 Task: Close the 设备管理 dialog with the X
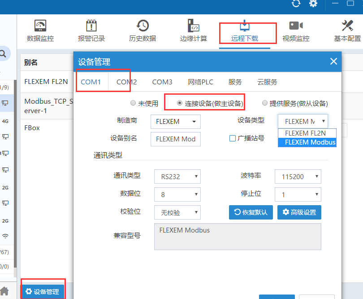(333, 62)
